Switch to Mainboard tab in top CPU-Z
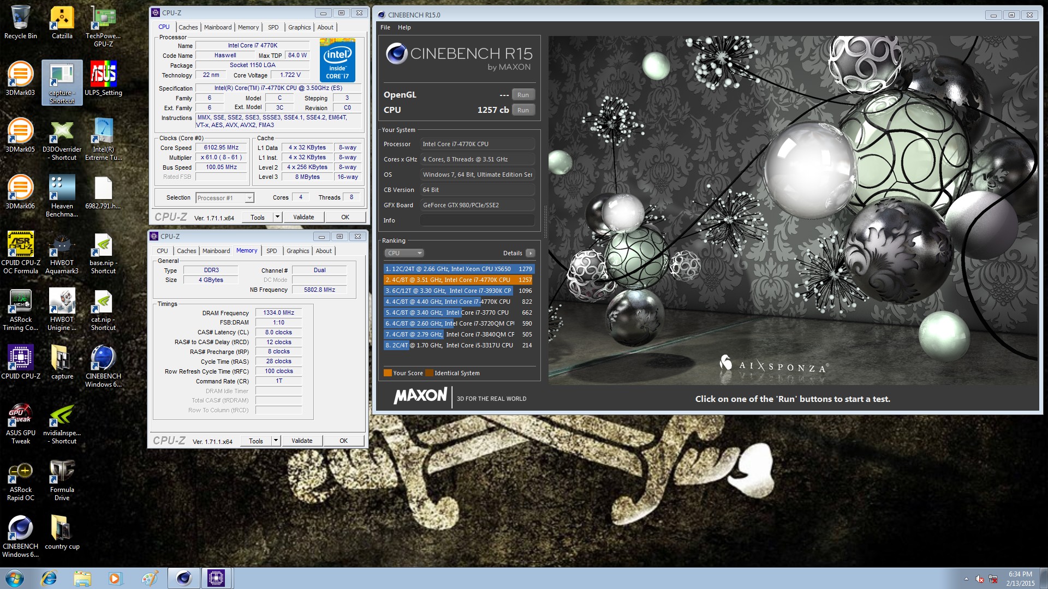Screen dimensions: 1048x589 pyautogui.click(x=218, y=27)
